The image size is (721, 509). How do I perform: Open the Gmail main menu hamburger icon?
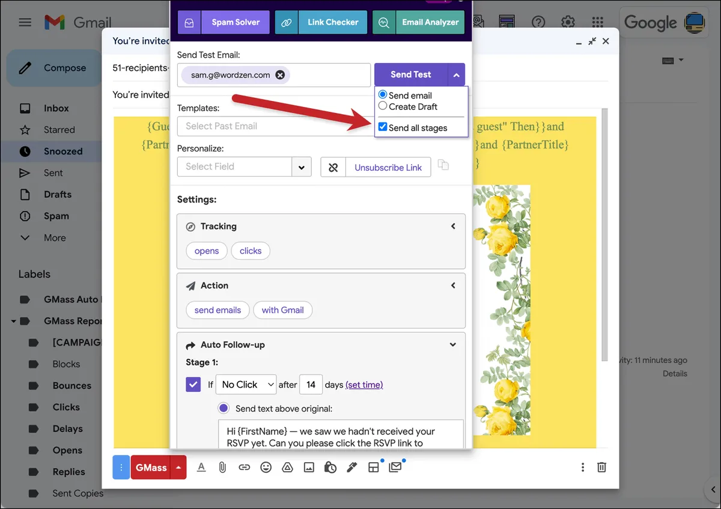[x=25, y=23]
